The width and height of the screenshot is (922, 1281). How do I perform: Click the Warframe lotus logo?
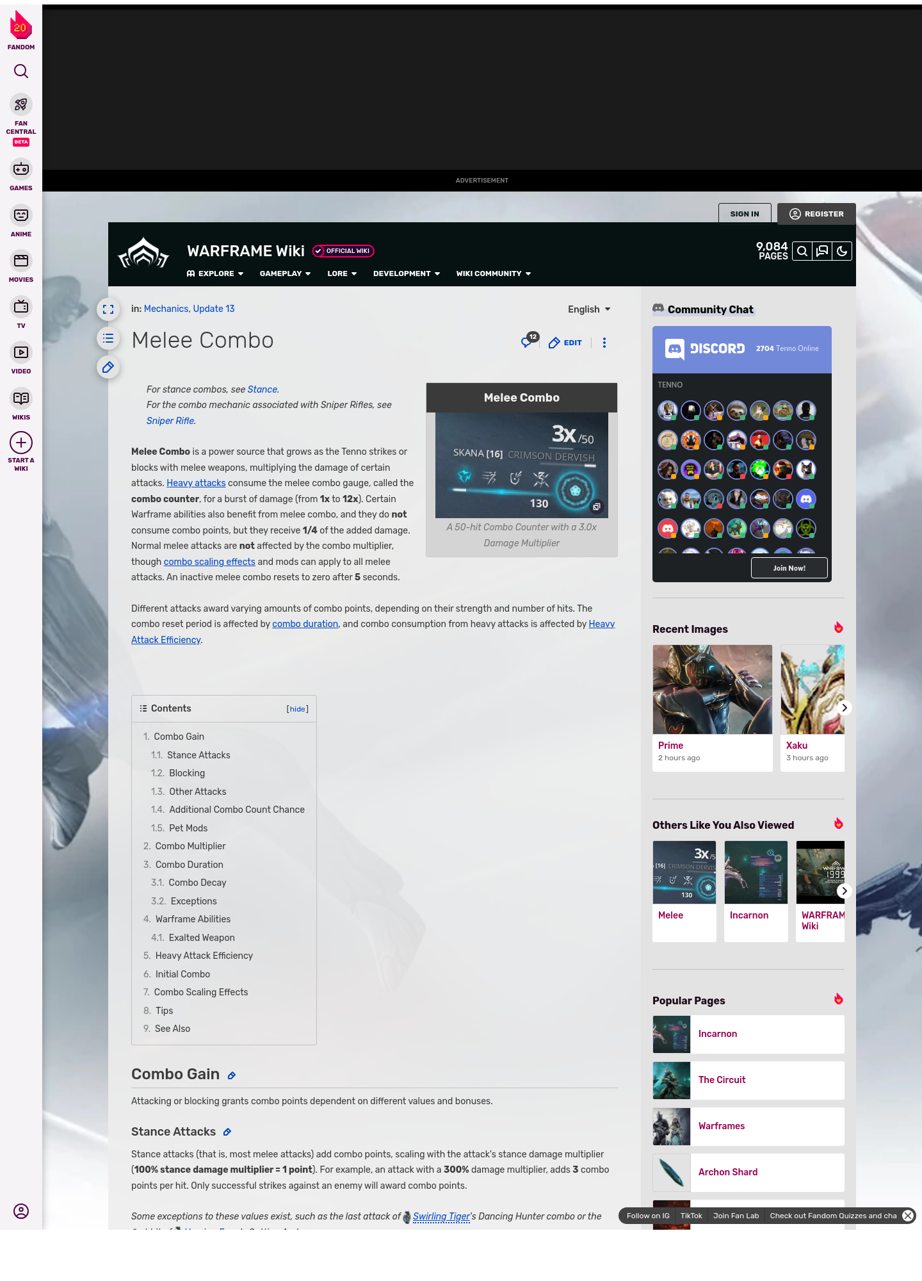point(143,254)
